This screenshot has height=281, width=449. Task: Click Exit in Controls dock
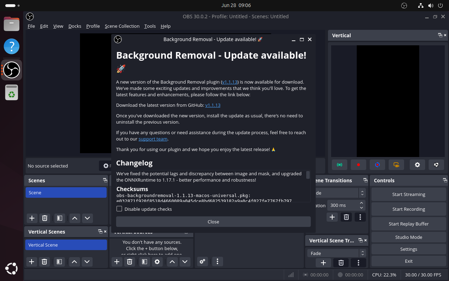coord(409,261)
